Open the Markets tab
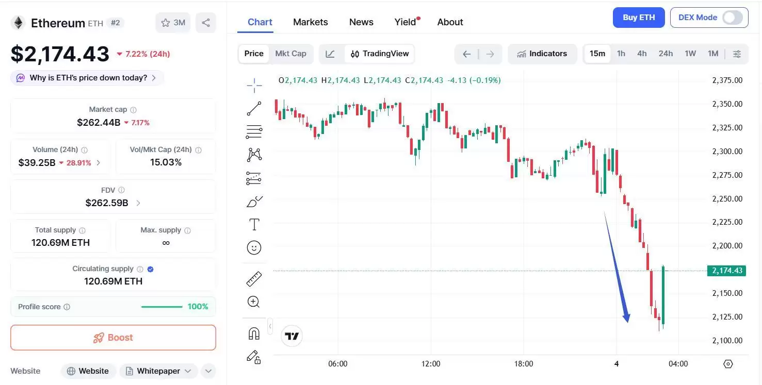Image resolution: width=762 pixels, height=385 pixels. (310, 22)
